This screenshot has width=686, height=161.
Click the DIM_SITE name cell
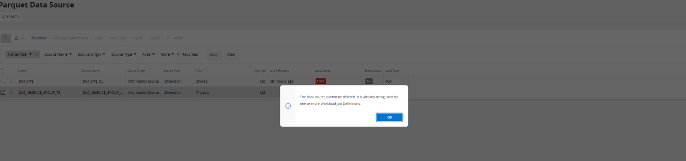(26, 81)
